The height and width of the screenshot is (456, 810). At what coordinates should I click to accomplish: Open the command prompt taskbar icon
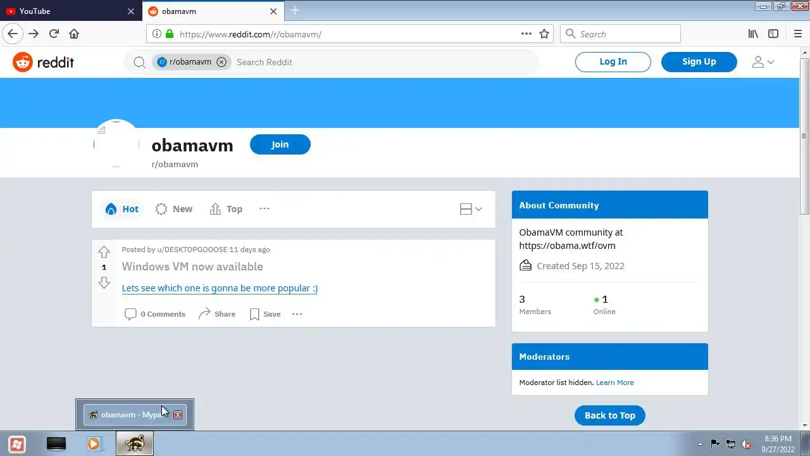56,444
